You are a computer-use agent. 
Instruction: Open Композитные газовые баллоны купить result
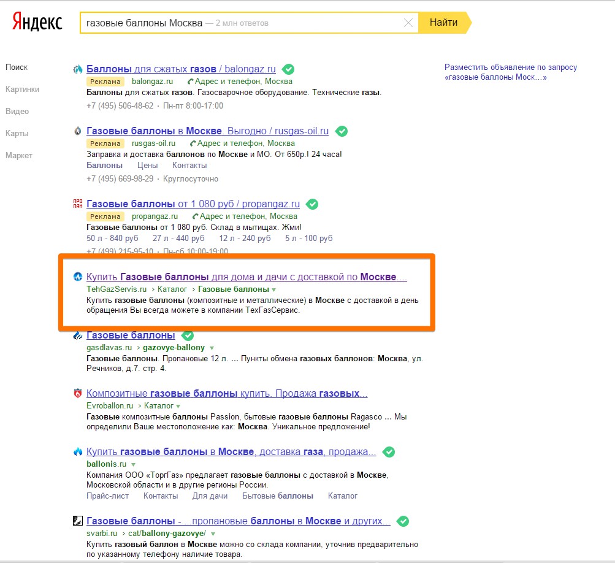click(x=227, y=394)
